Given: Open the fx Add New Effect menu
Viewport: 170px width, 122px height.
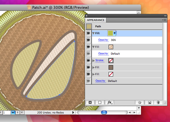Looking at the screenshot, I should click(x=109, y=102).
